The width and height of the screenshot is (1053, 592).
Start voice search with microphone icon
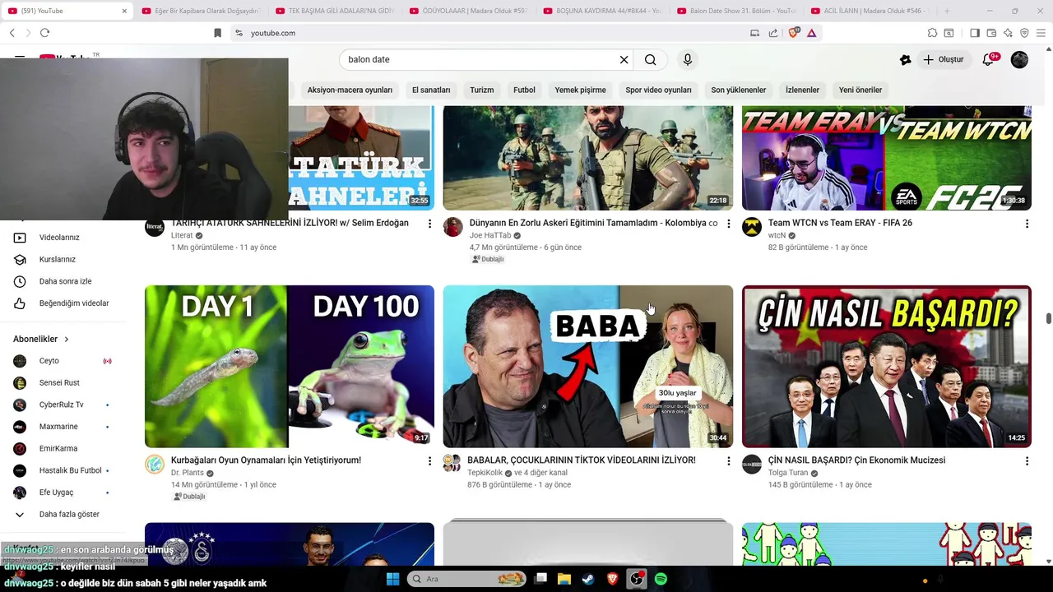coord(688,59)
